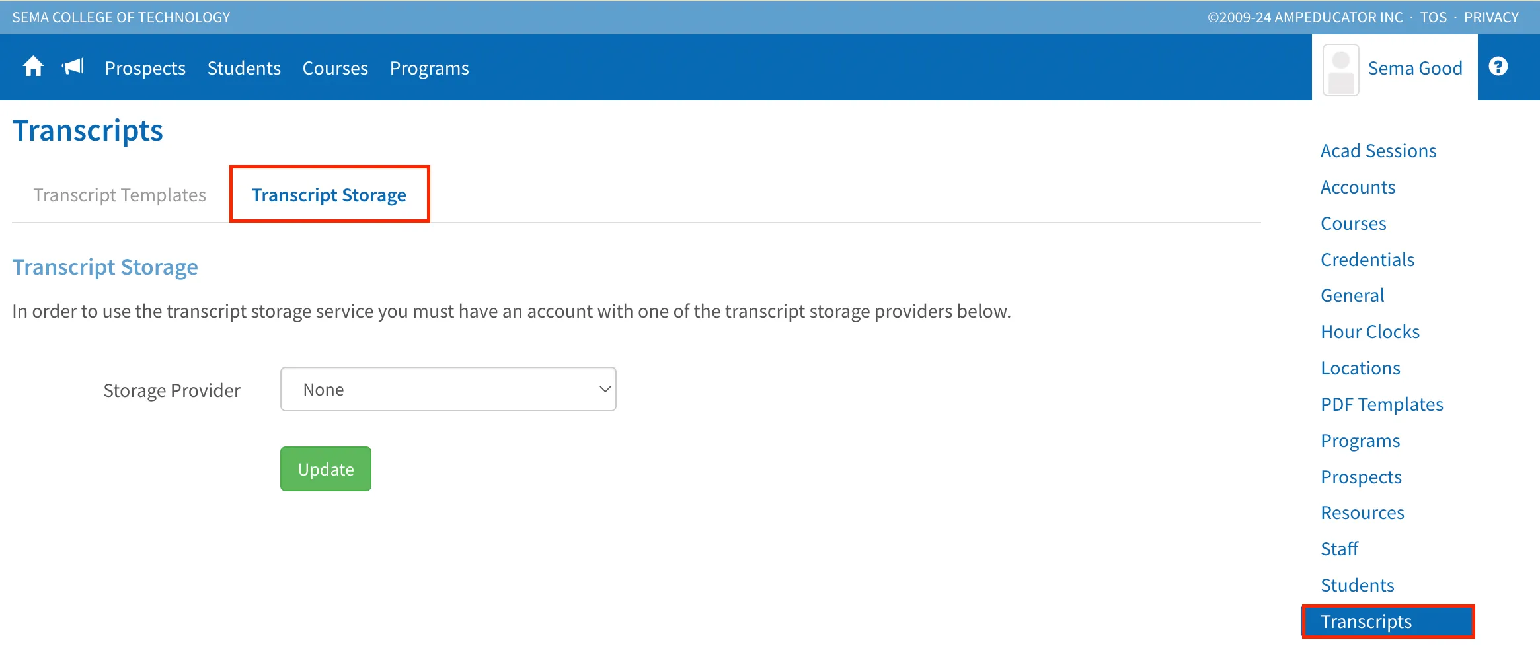Click the green Update button
Viewport: 1540px width, 671px height.
(326, 469)
